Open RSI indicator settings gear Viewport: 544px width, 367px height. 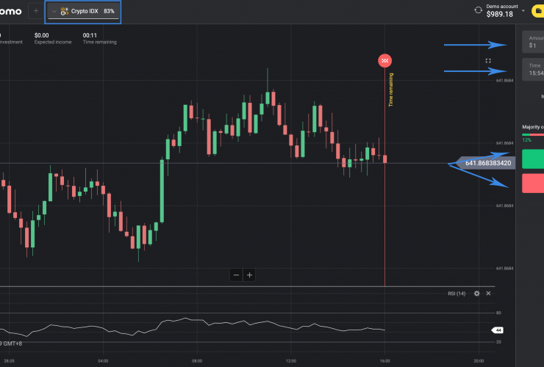click(476, 294)
